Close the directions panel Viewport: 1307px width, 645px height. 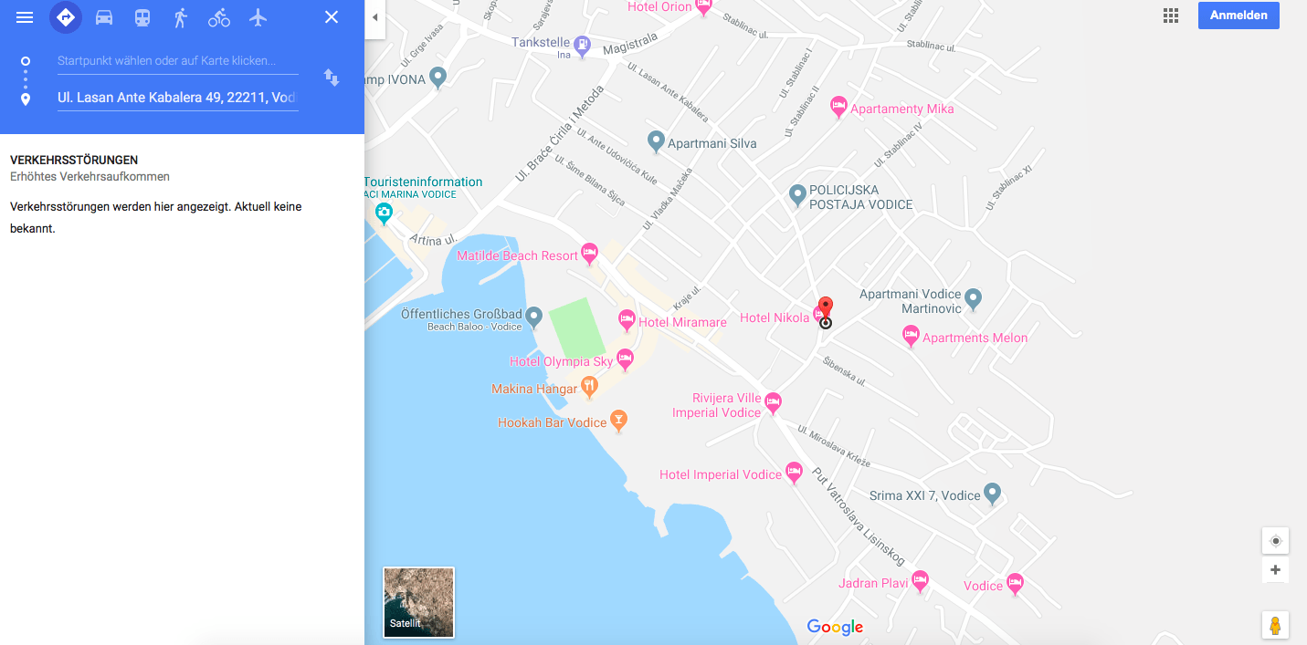point(332,17)
